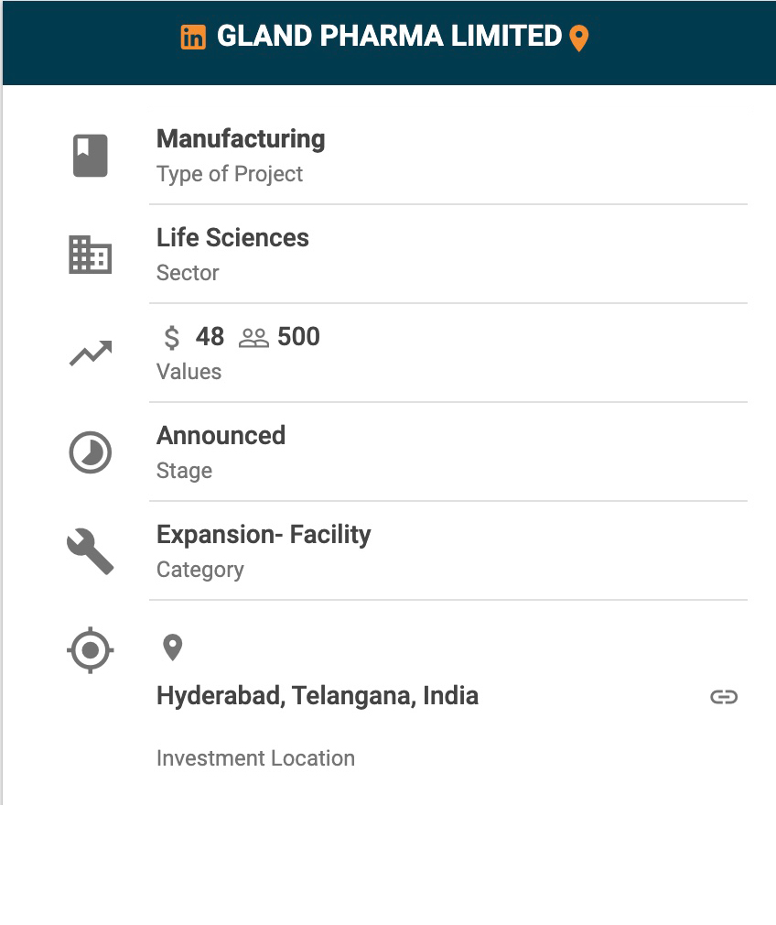Click the GLAND PHARMA LIMITED title

point(389,37)
